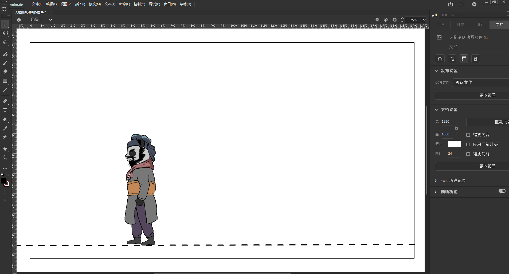Select the Free Transform tool
Viewport: 509px width, 274px height.
tap(5, 33)
